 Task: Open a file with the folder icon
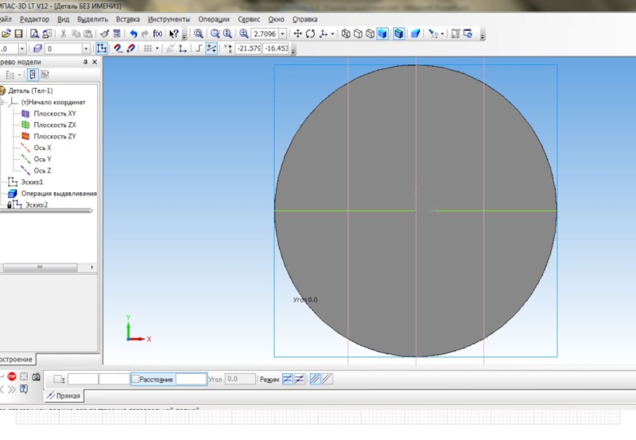[x=6, y=33]
